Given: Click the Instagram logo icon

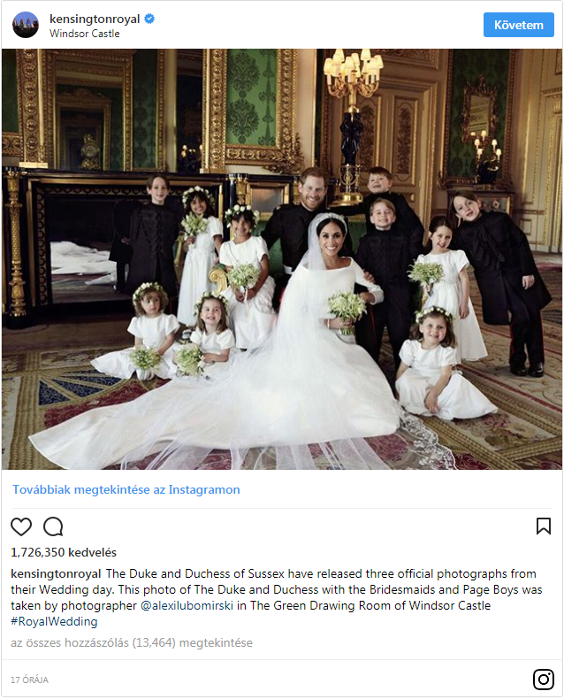Looking at the screenshot, I should coord(544,680).
